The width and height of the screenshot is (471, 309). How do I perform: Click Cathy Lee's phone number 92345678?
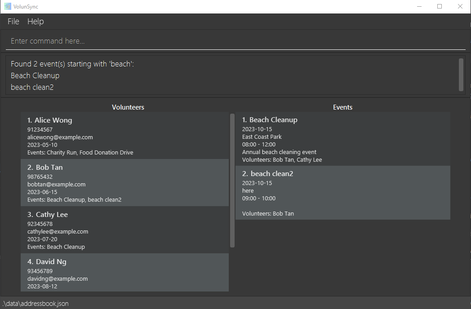(x=40, y=224)
